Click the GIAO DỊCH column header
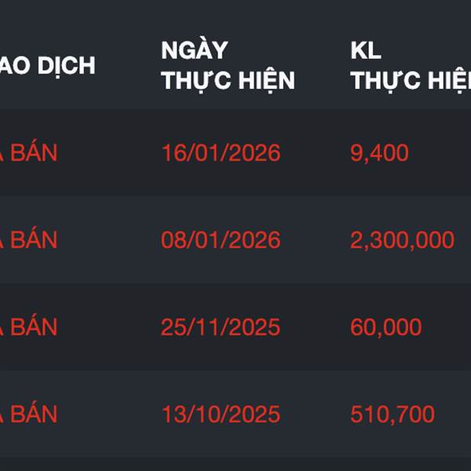471x471 pixels. pyautogui.click(x=47, y=65)
